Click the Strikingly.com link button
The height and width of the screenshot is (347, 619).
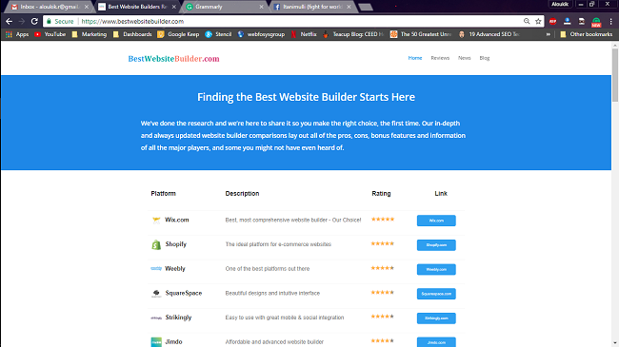point(436,318)
